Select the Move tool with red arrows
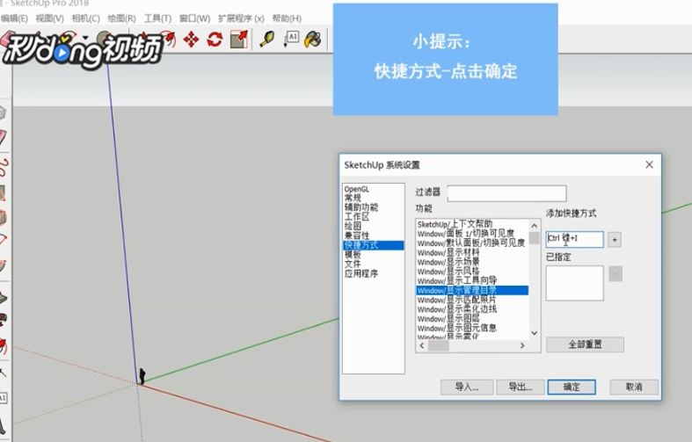 (191, 40)
